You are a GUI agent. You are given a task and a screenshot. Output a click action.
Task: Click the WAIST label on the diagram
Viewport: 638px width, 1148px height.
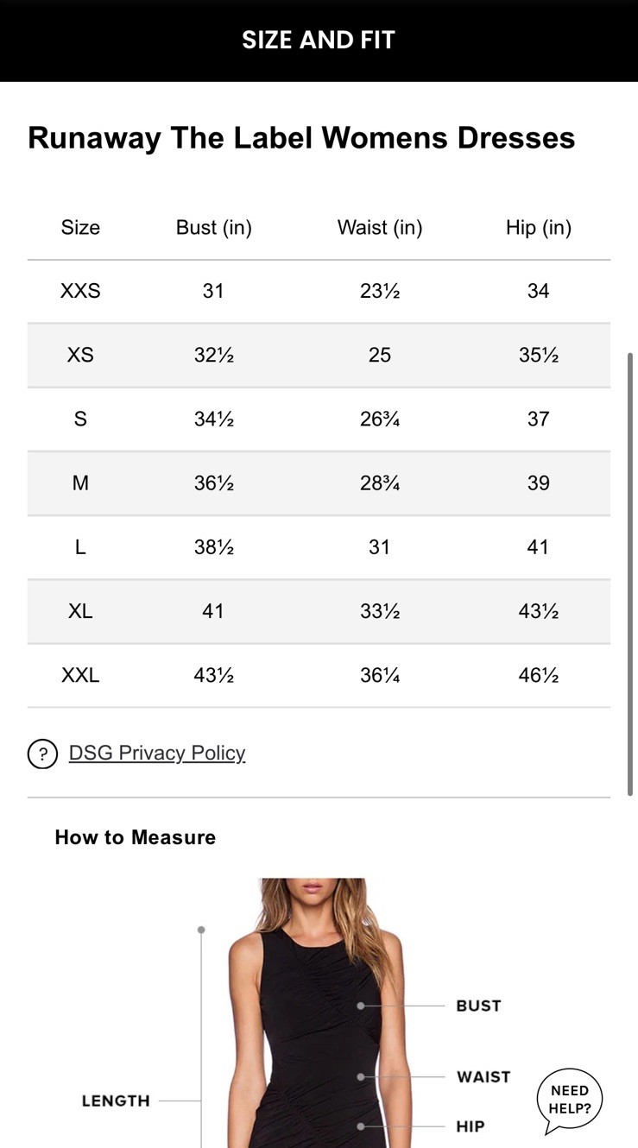(483, 1077)
